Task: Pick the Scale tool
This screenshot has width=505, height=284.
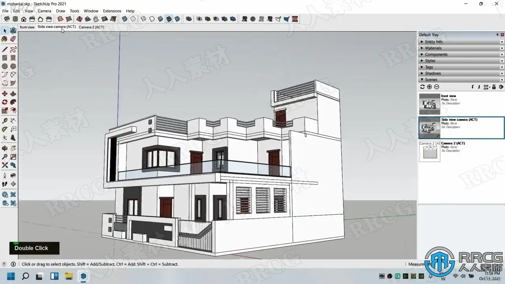Action: pos(5,110)
